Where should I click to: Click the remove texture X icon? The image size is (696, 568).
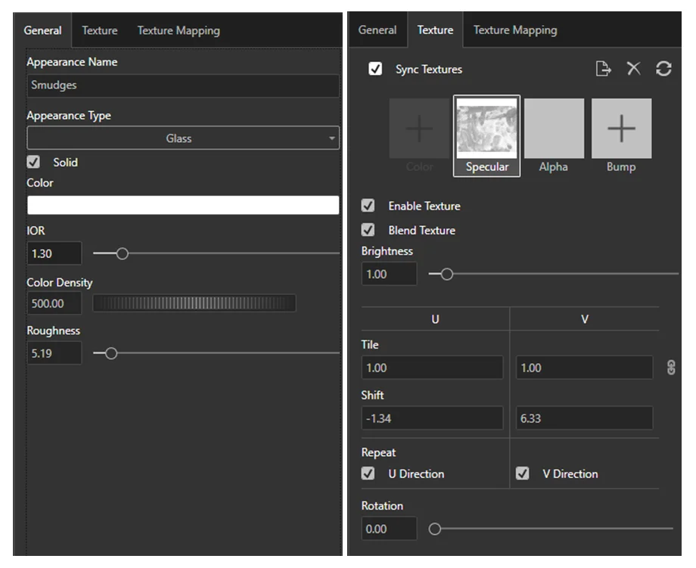click(634, 69)
